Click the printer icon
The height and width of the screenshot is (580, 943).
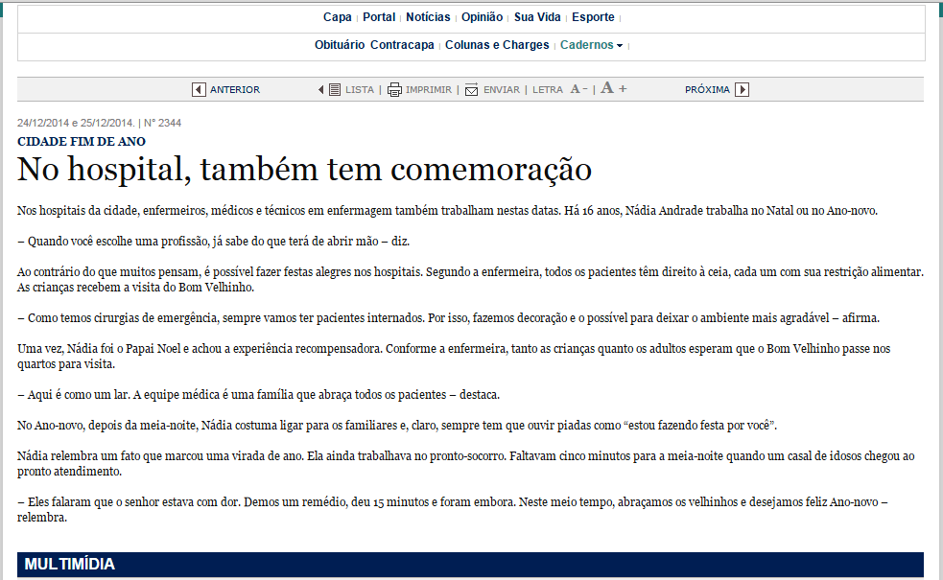point(394,89)
